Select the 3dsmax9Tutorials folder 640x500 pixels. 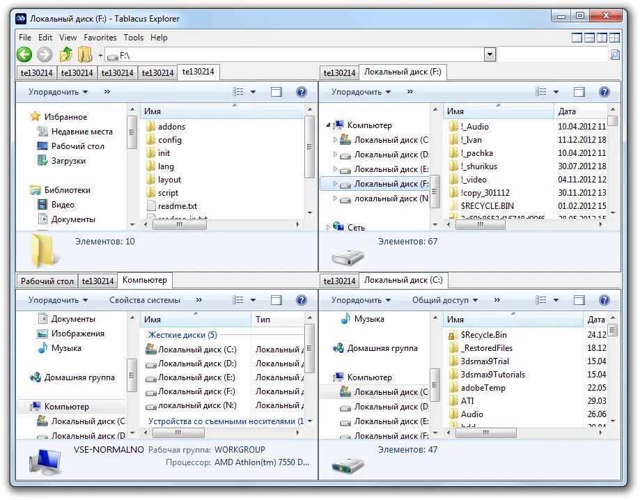[x=492, y=374]
